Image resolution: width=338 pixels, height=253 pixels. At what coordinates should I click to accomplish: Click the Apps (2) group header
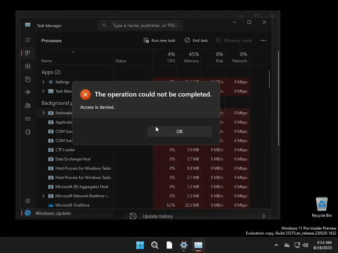click(x=51, y=72)
